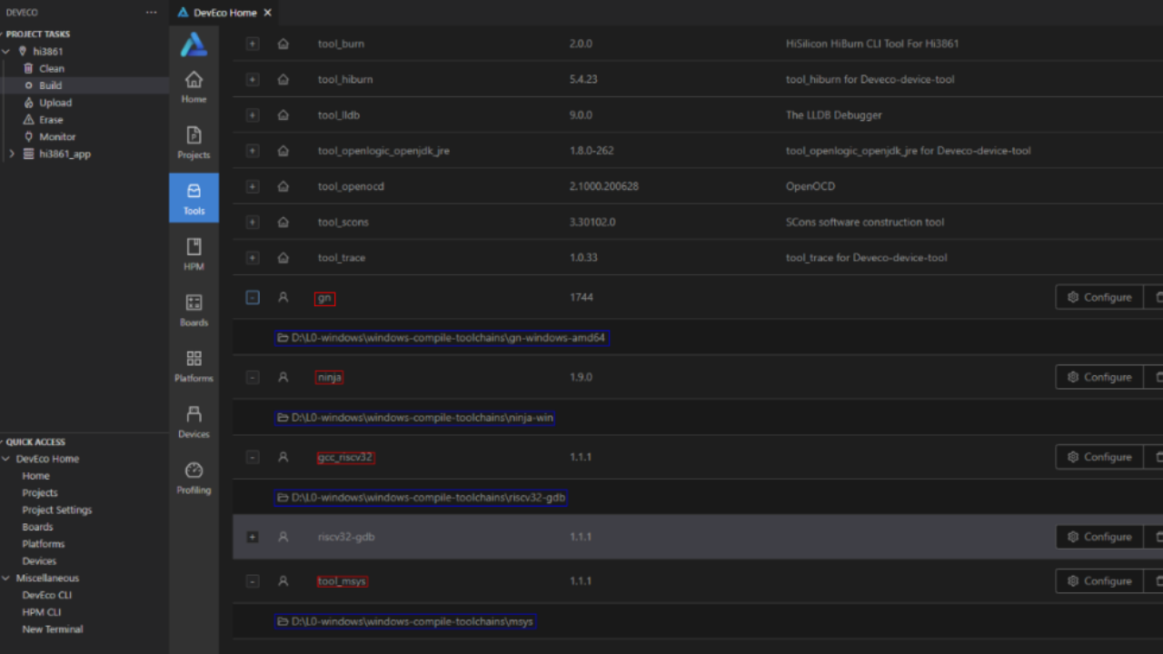Open Platforms section icon
The width and height of the screenshot is (1163, 654).
194,366
